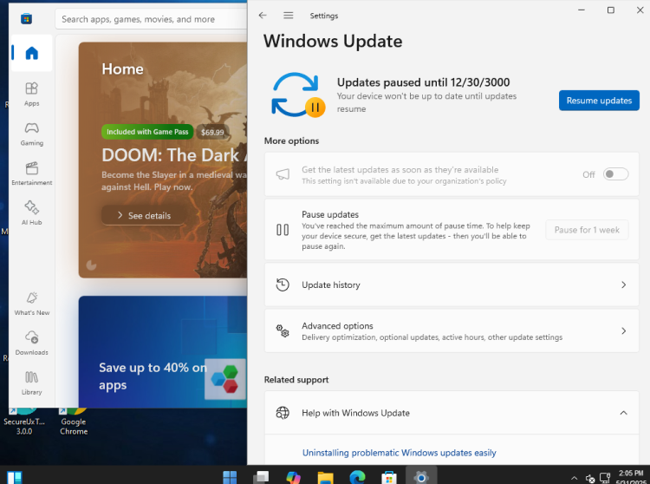The height and width of the screenshot is (484, 650).
Task: Click the Microsoft Store logo icon
Action: coord(26,19)
